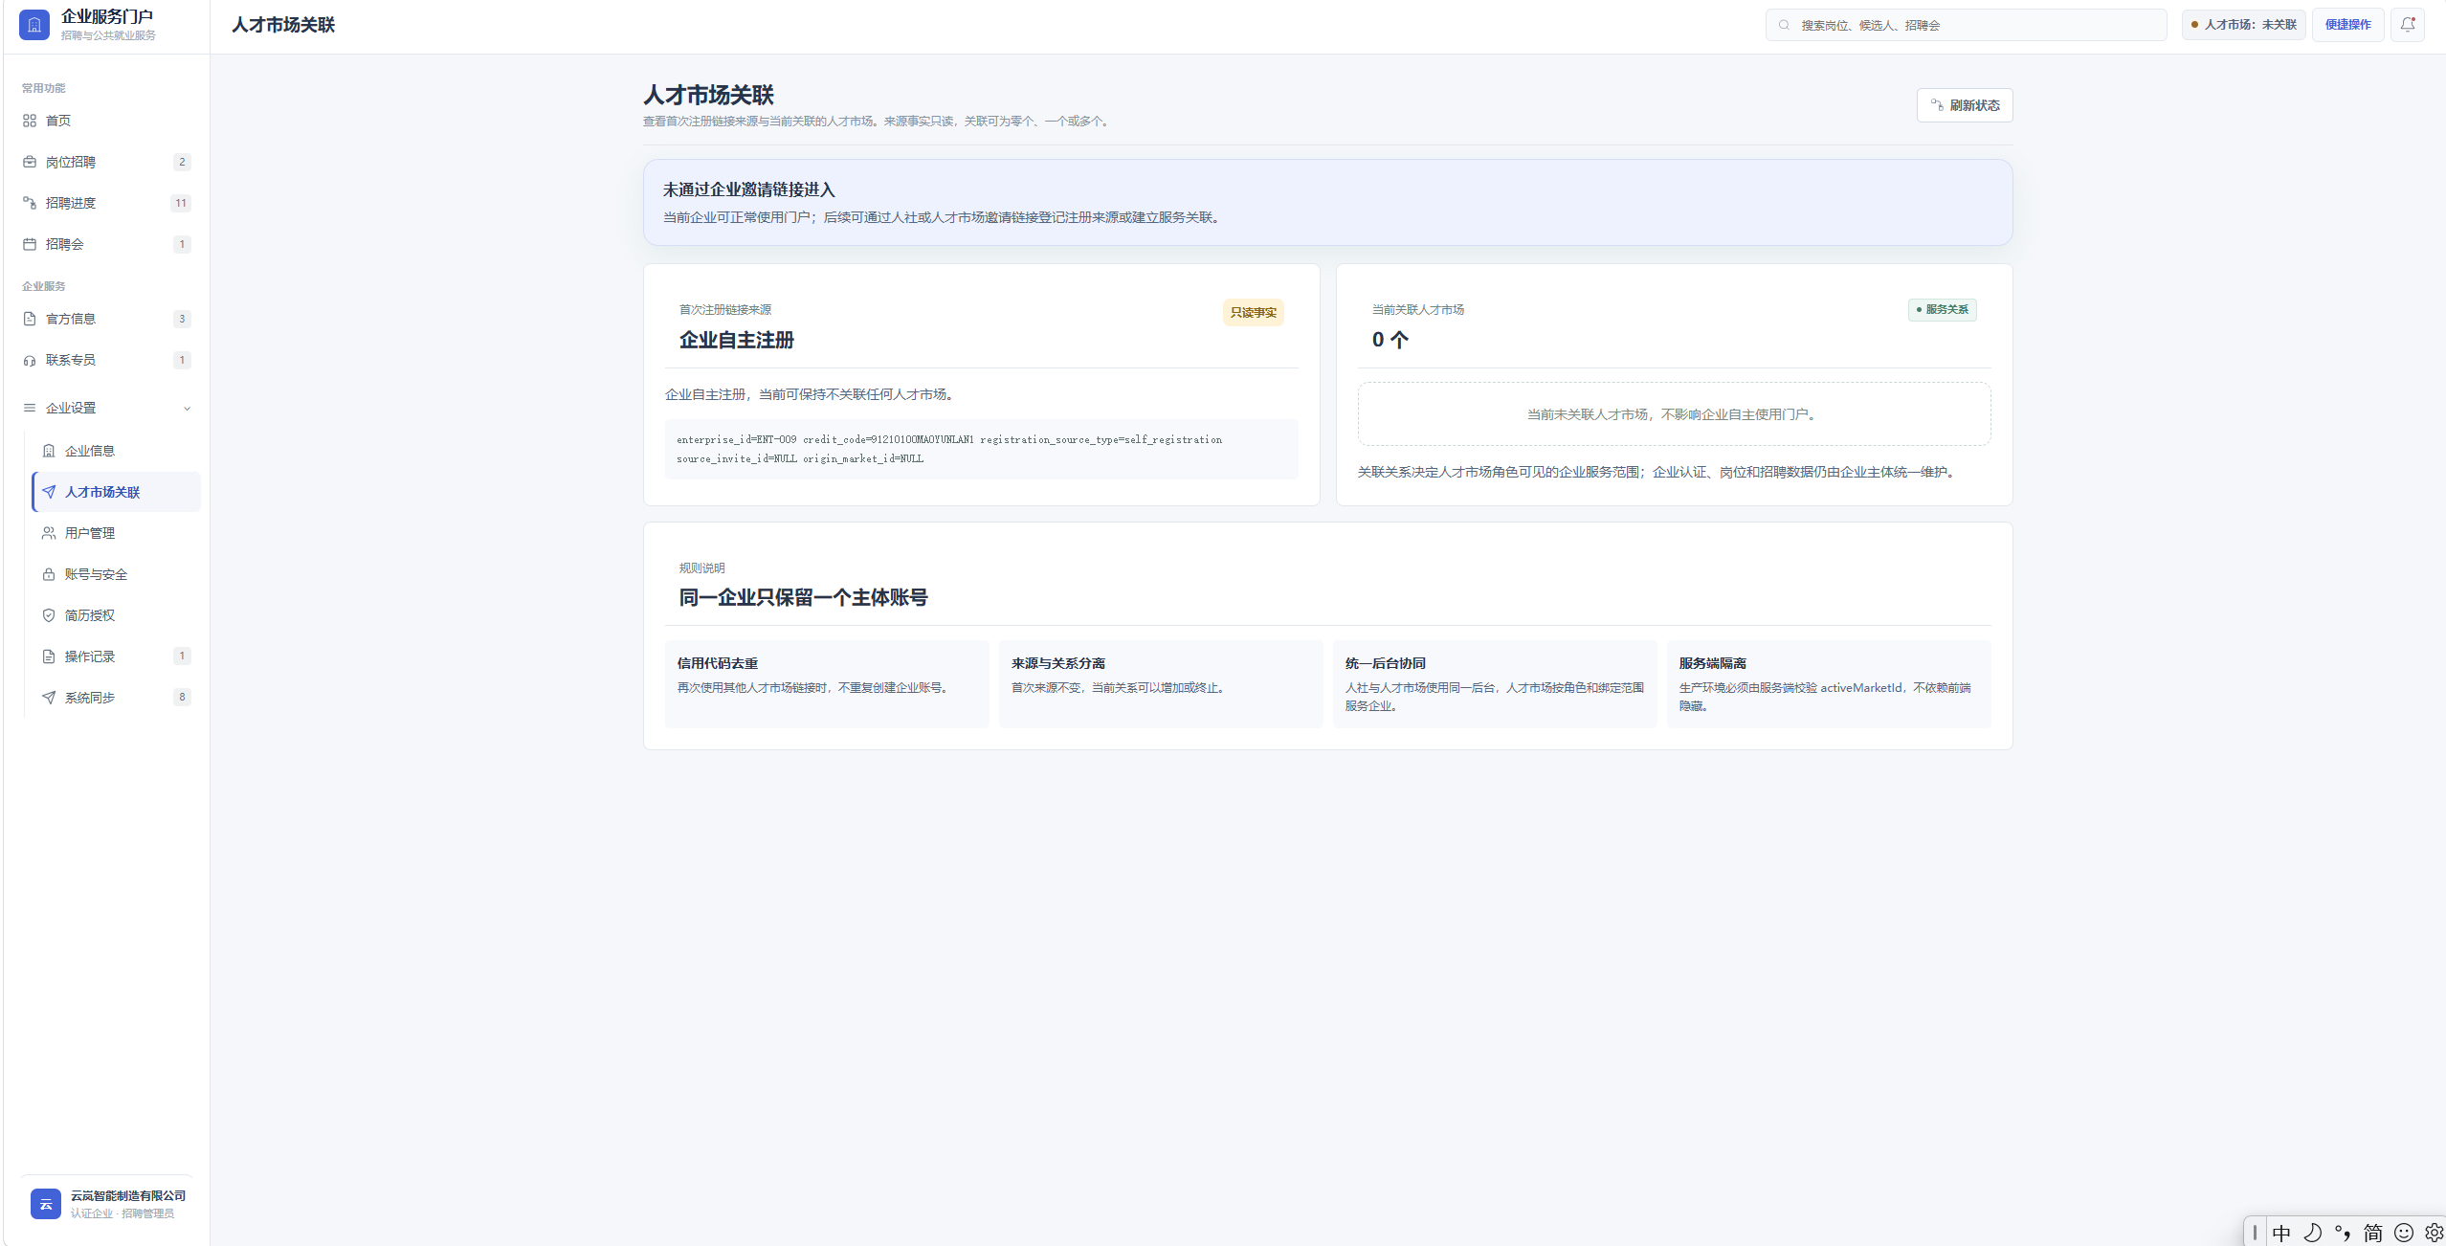Open 首页 in the sidebar

(106, 121)
